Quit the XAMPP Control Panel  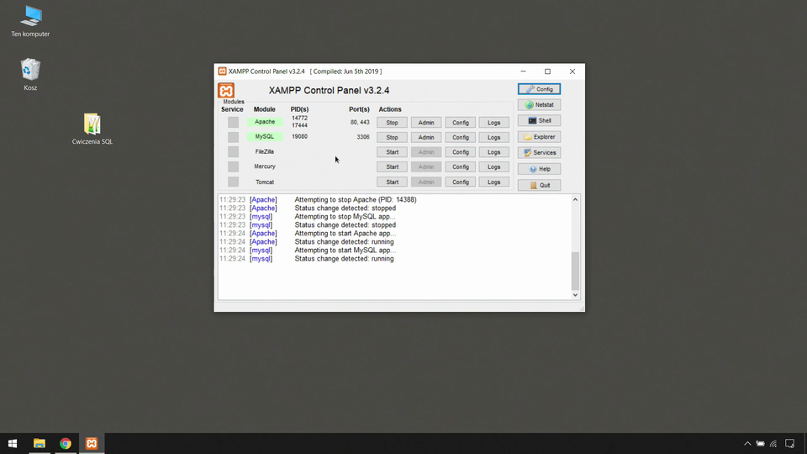point(539,185)
